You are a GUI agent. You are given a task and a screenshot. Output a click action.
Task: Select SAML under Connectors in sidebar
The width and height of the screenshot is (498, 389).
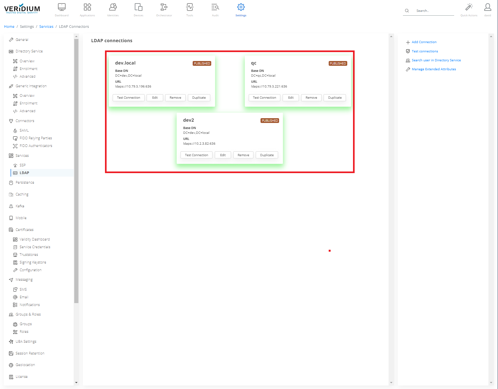[24, 130]
